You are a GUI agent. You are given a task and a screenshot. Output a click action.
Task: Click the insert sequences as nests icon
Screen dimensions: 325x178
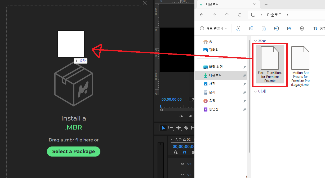[x=175, y=152]
